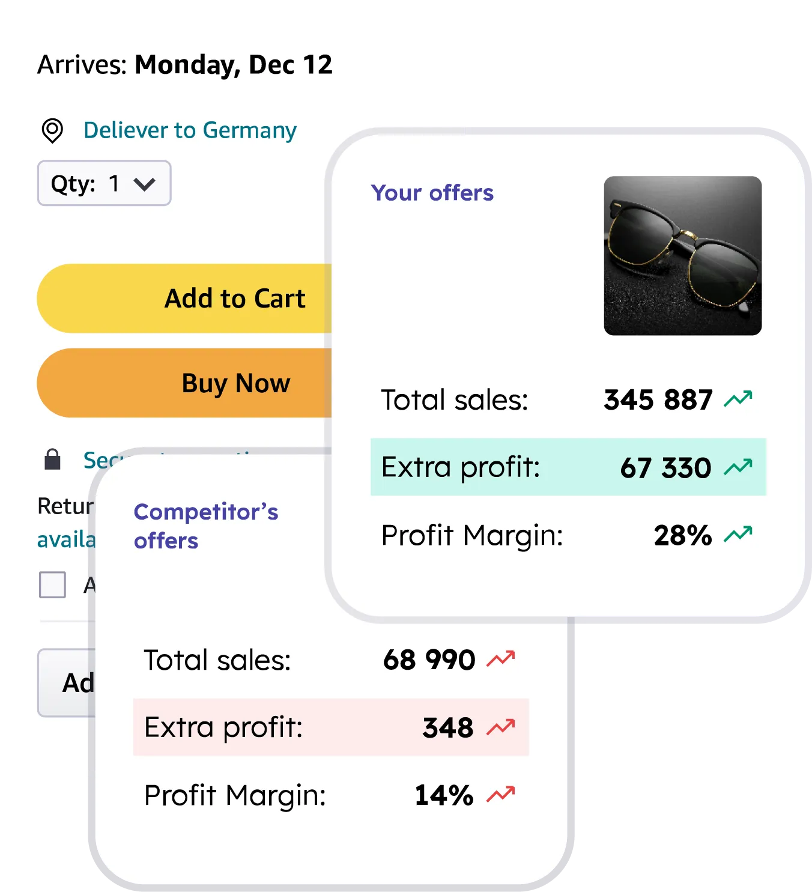
Task: Click green trend arrow beside 345 887
Action: [738, 399]
